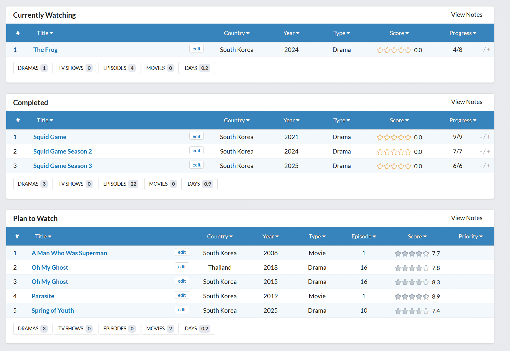
Task: Sort Currently Watching by Type
Action: coord(342,33)
